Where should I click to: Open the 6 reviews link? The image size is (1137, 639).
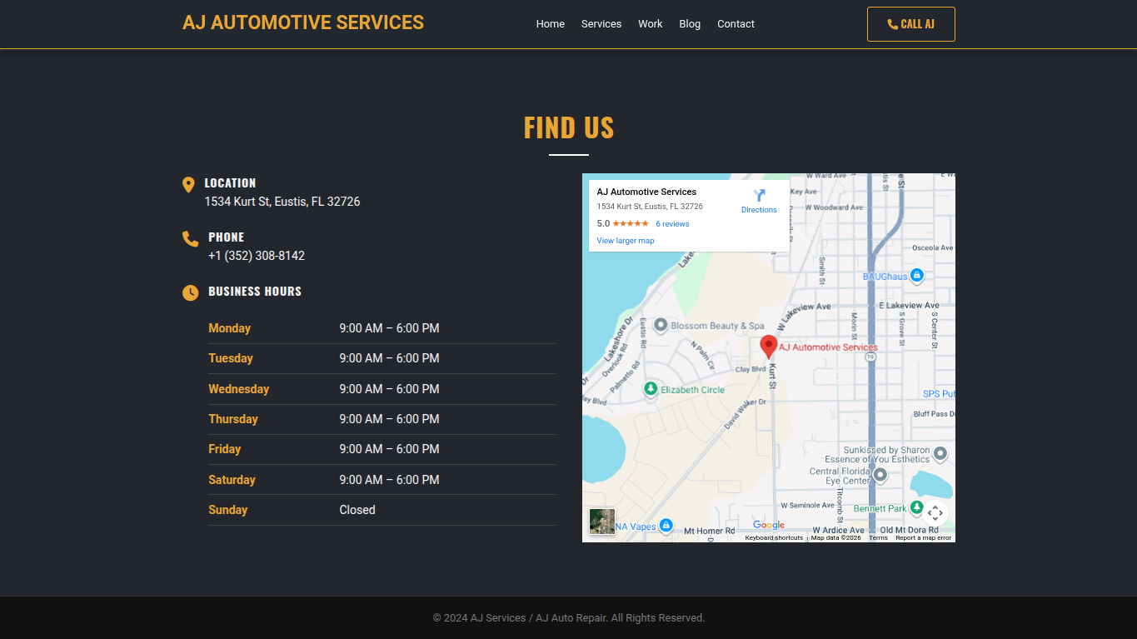671,223
